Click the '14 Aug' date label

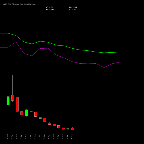(x=35, y=137)
